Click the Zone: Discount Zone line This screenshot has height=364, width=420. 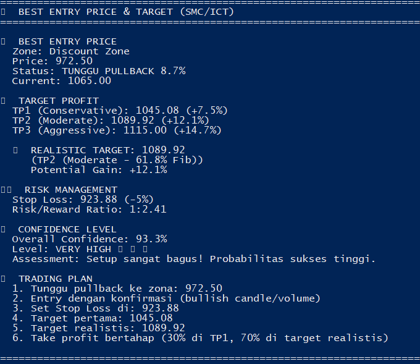pos(70,51)
